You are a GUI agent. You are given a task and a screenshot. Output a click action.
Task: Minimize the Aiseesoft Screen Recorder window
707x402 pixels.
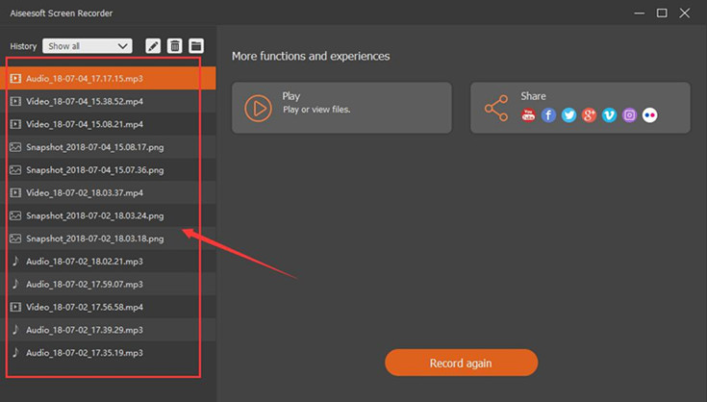pyautogui.click(x=640, y=13)
